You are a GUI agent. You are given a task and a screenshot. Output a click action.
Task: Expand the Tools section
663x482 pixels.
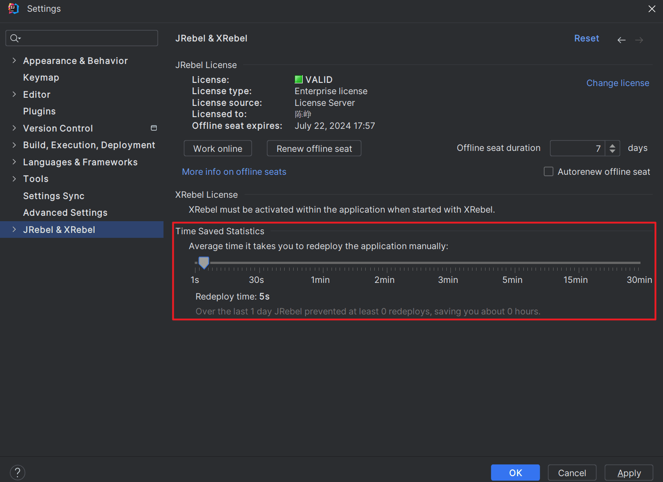[14, 178]
